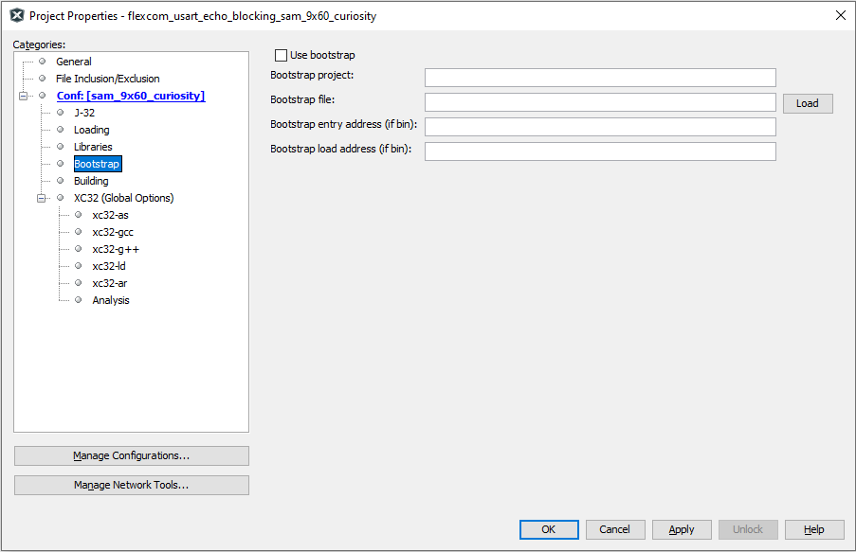Screen dimensions: 856x552
Task: Click the Apply button
Action: click(x=682, y=529)
